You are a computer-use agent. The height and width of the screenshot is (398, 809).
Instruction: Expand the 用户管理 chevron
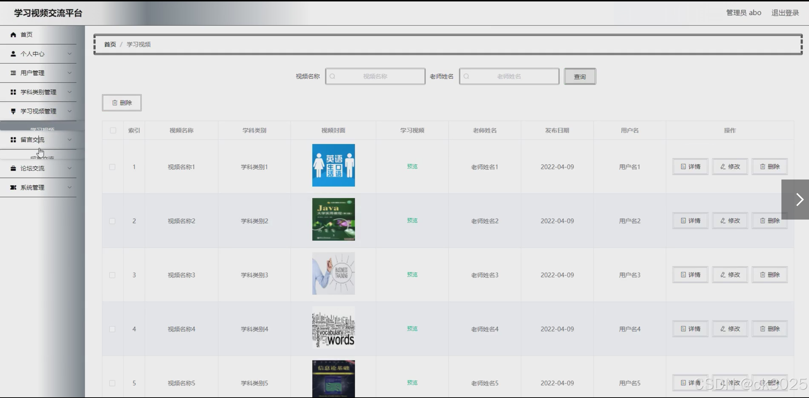69,73
